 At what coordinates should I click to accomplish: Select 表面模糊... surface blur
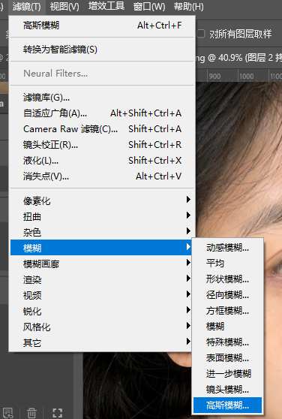pyautogui.click(x=227, y=358)
